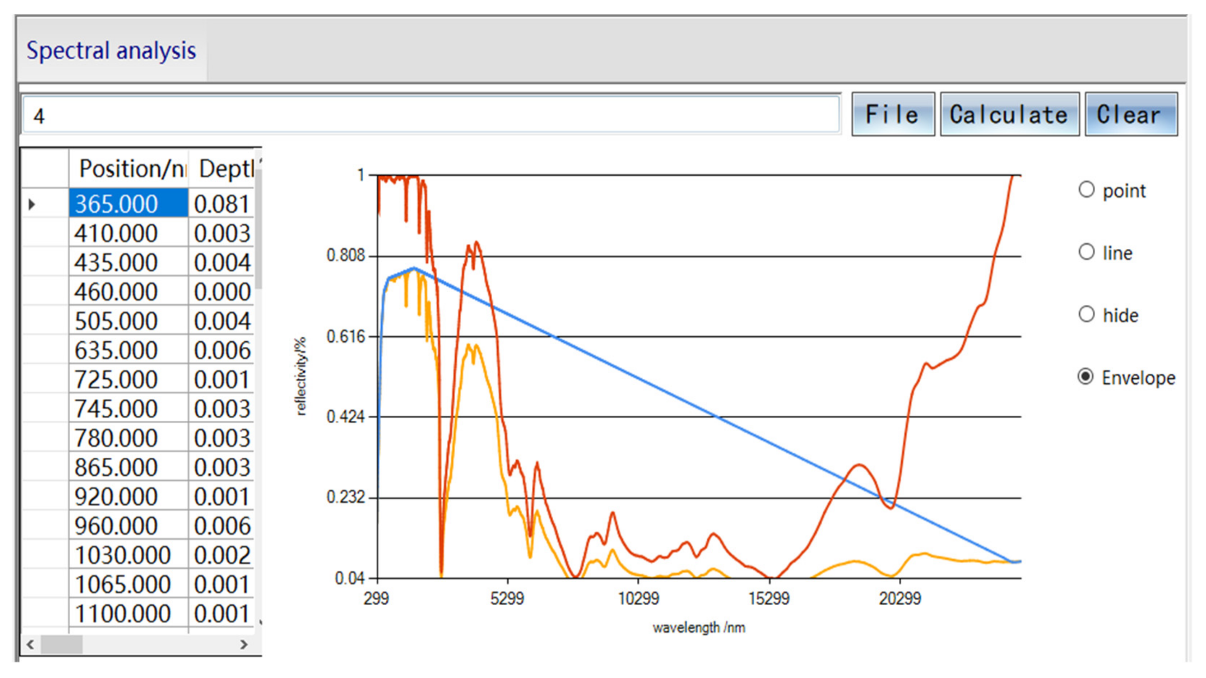Image resolution: width=1206 pixels, height=678 pixels.
Task: Select the 635.000 position cell
Action: click(129, 351)
